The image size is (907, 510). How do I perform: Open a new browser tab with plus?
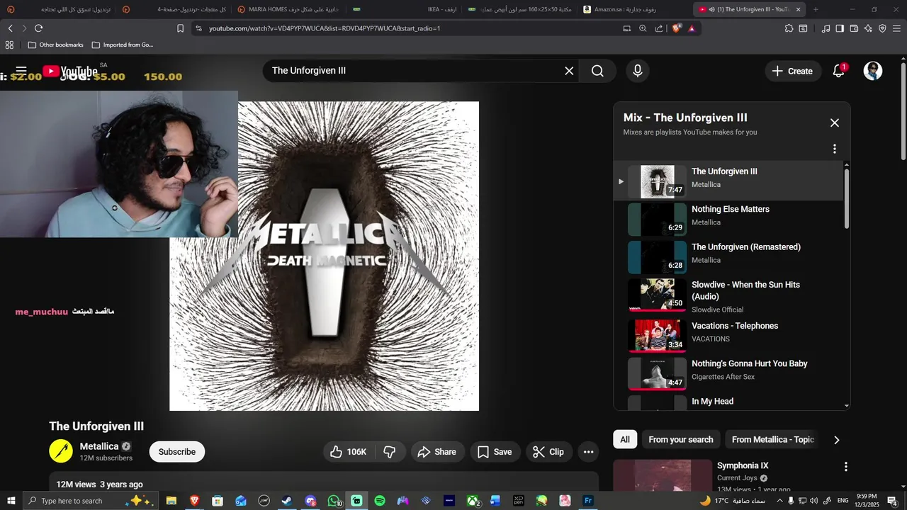(x=816, y=9)
